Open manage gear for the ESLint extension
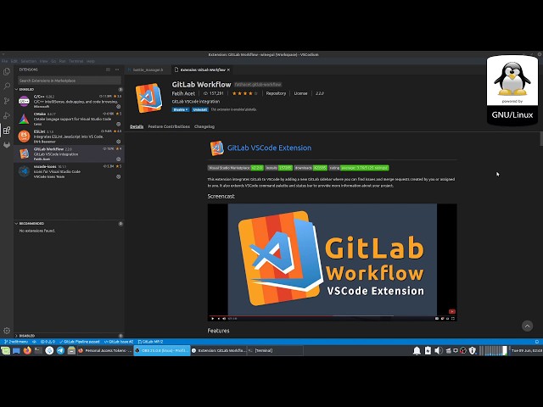Viewport: 543px width, 407px height. 119,142
